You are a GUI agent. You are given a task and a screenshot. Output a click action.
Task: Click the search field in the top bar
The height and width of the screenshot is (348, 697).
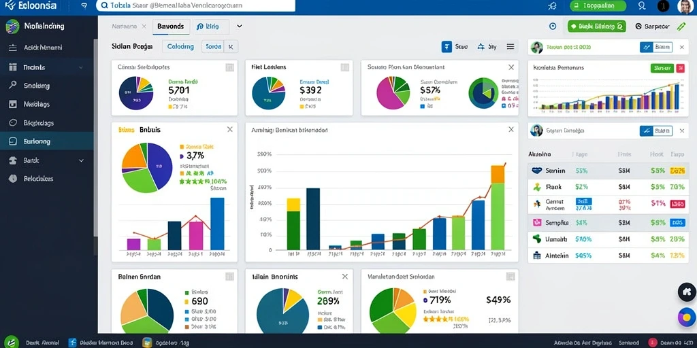[x=195, y=5]
